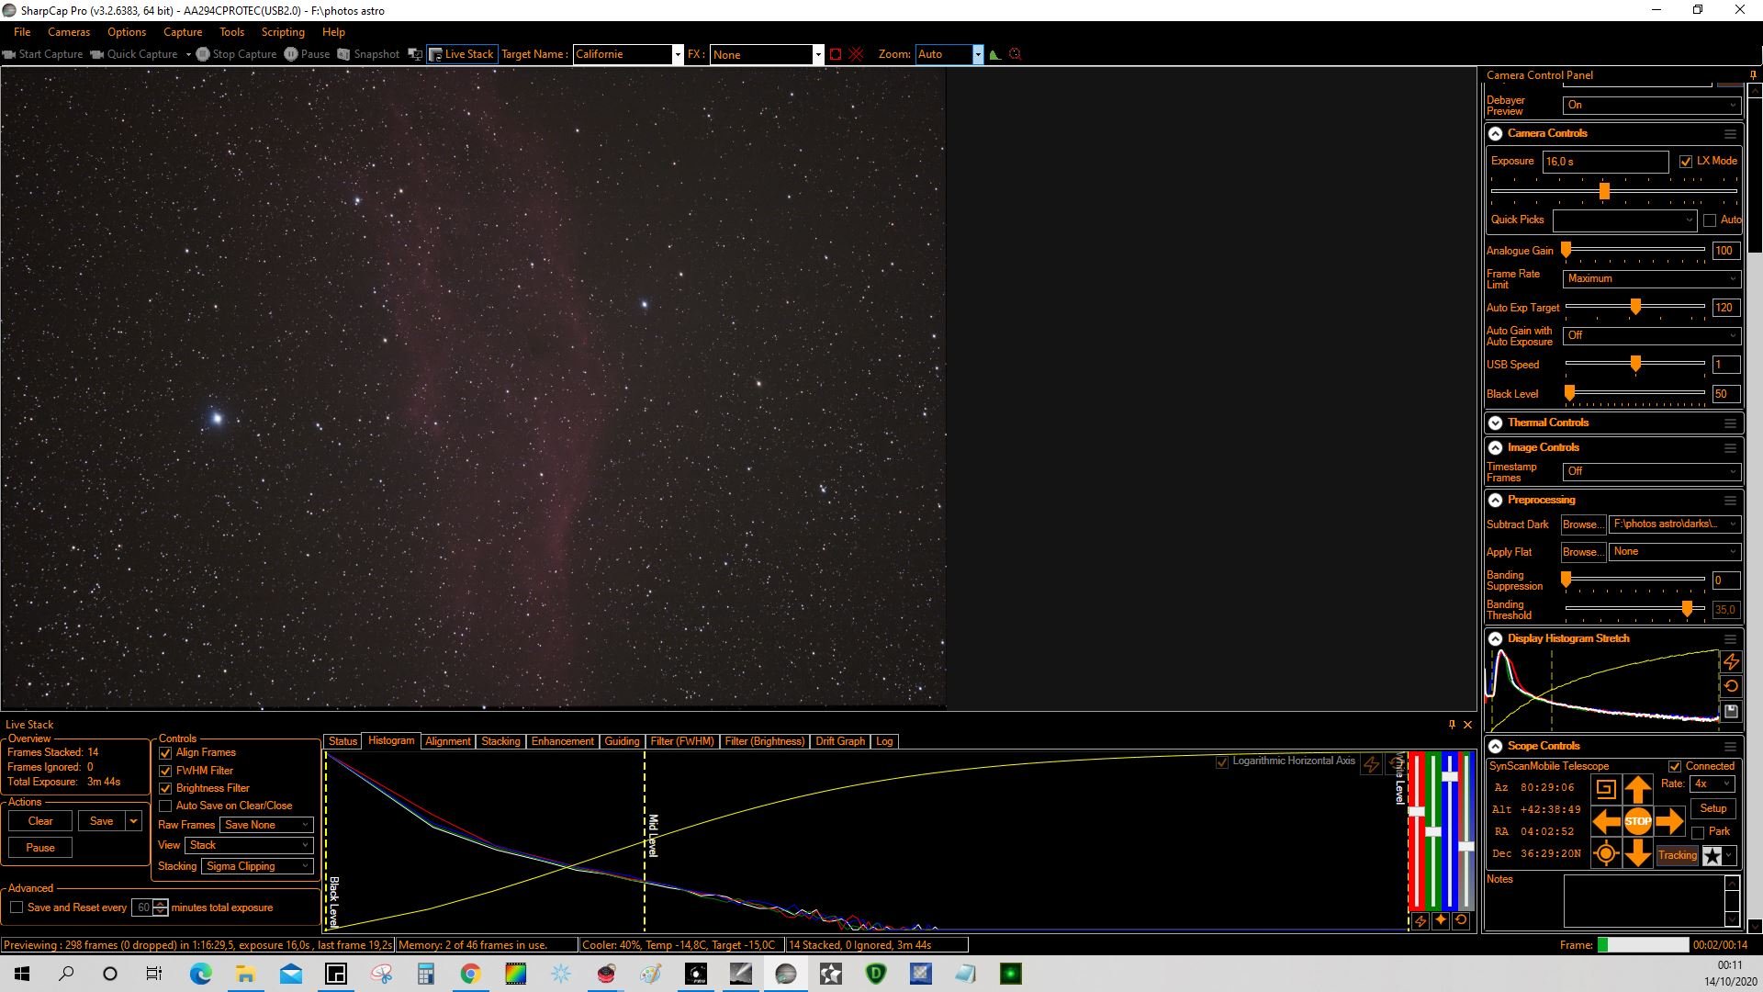
Task: Expand the Thermal Controls section
Action: [x=1496, y=423]
